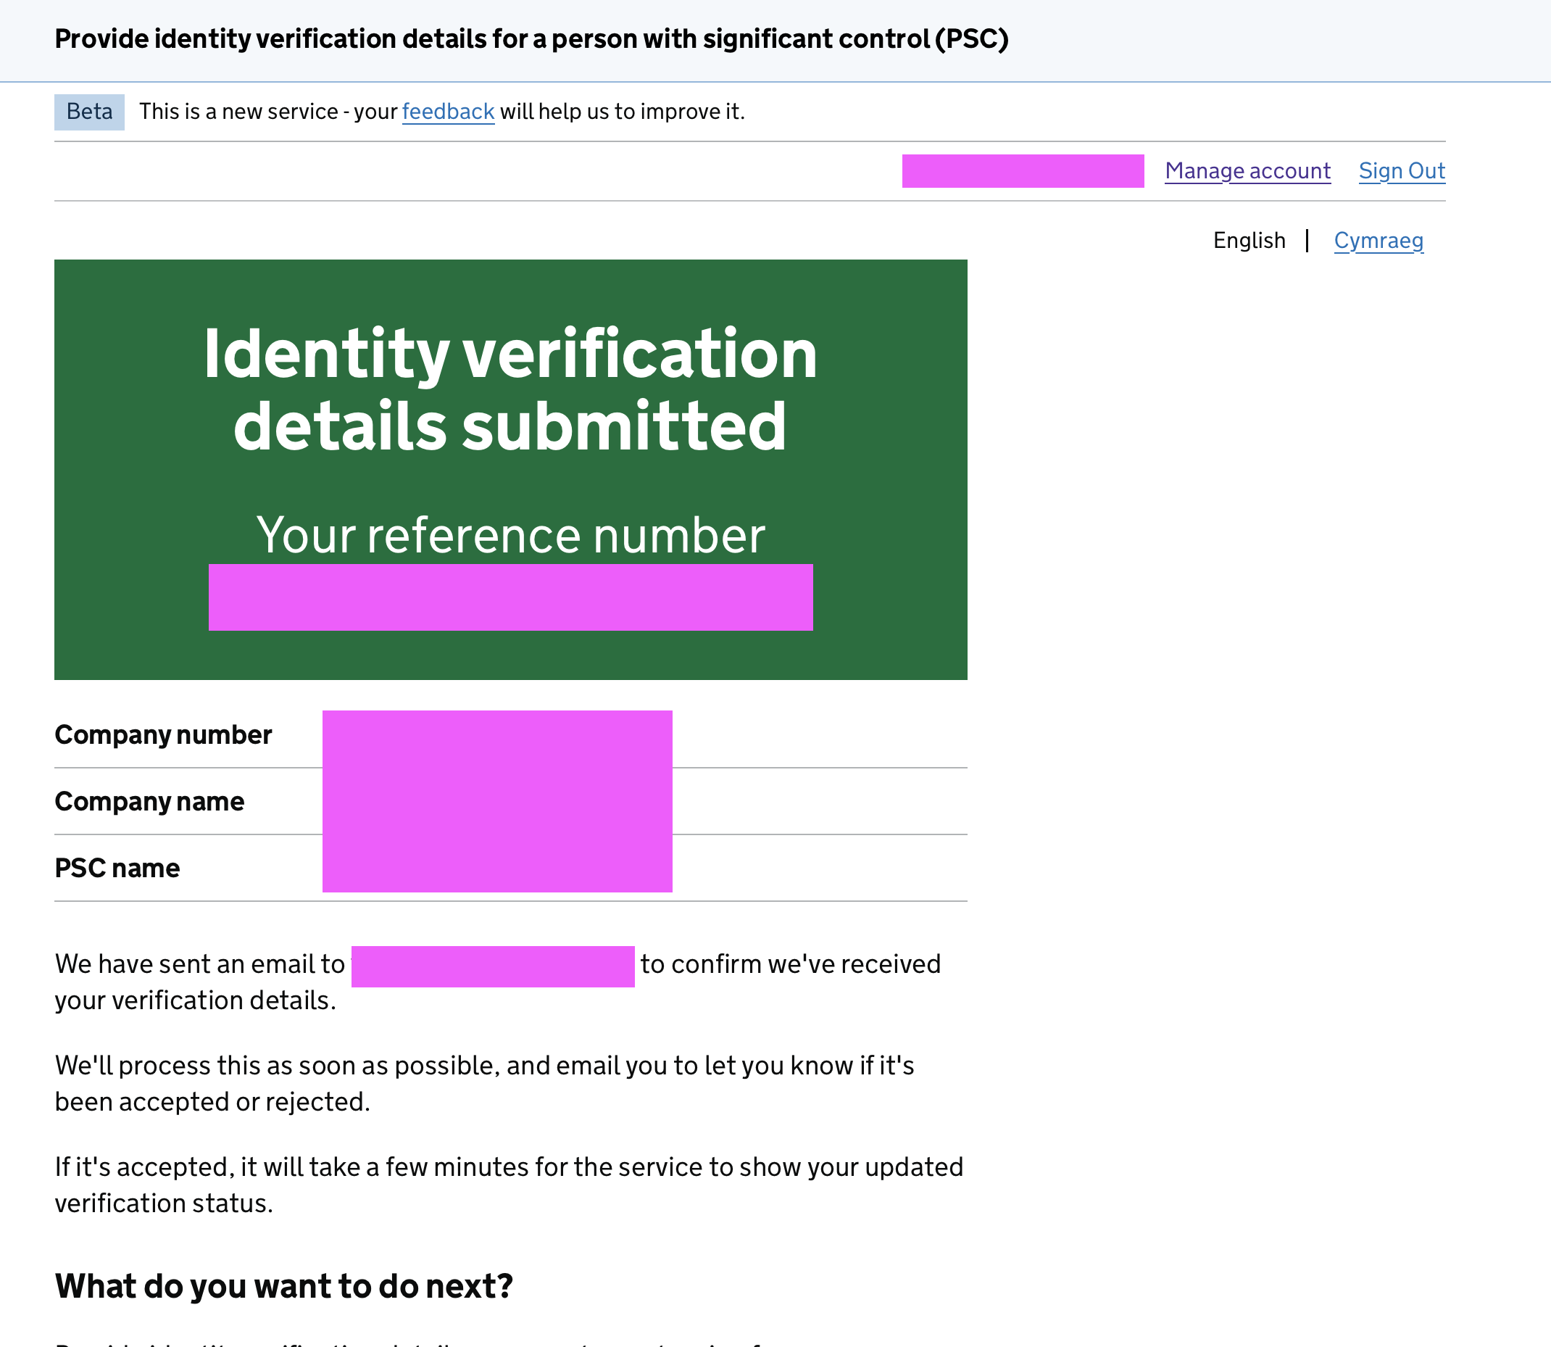This screenshot has height=1347, width=1551.
Task: Click the Company number label
Action: coord(163,734)
